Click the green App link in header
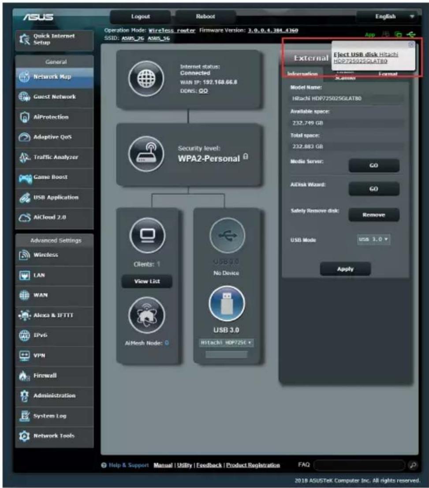The width and height of the screenshot is (429, 488). pyautogui.click(x=370, y=35)
